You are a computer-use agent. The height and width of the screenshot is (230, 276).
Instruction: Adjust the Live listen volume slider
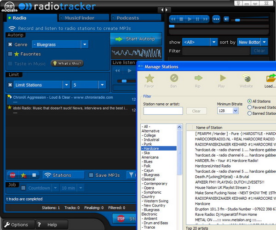pos(124,81)
